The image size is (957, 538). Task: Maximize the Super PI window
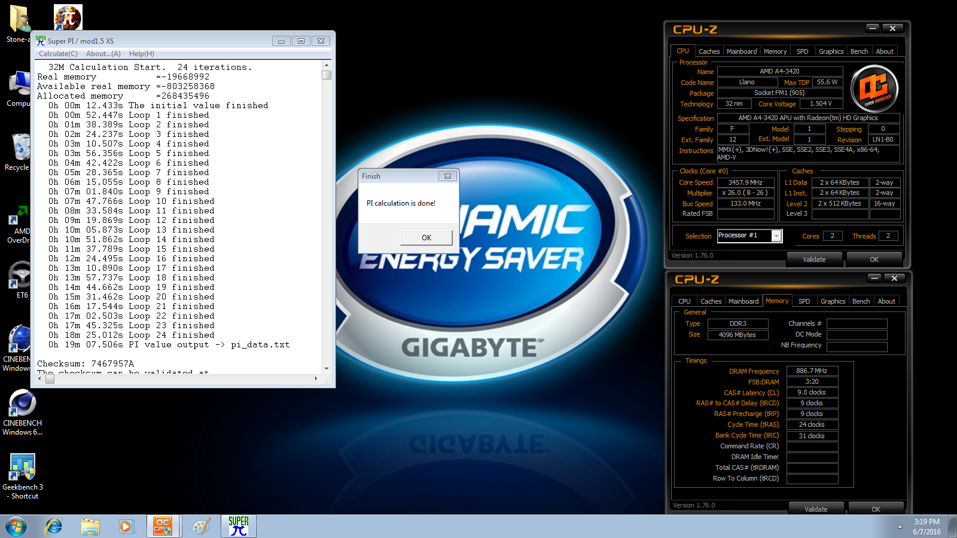tap(301, 41)
